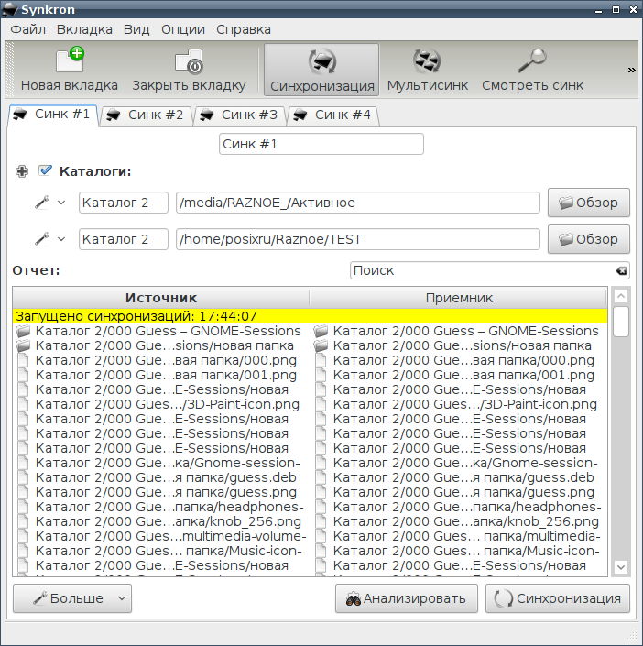Select the Синхронизация toolbar icon
The width and height of the screenshot is (643, 646).
pyautogui.click(x=321, y=61)
